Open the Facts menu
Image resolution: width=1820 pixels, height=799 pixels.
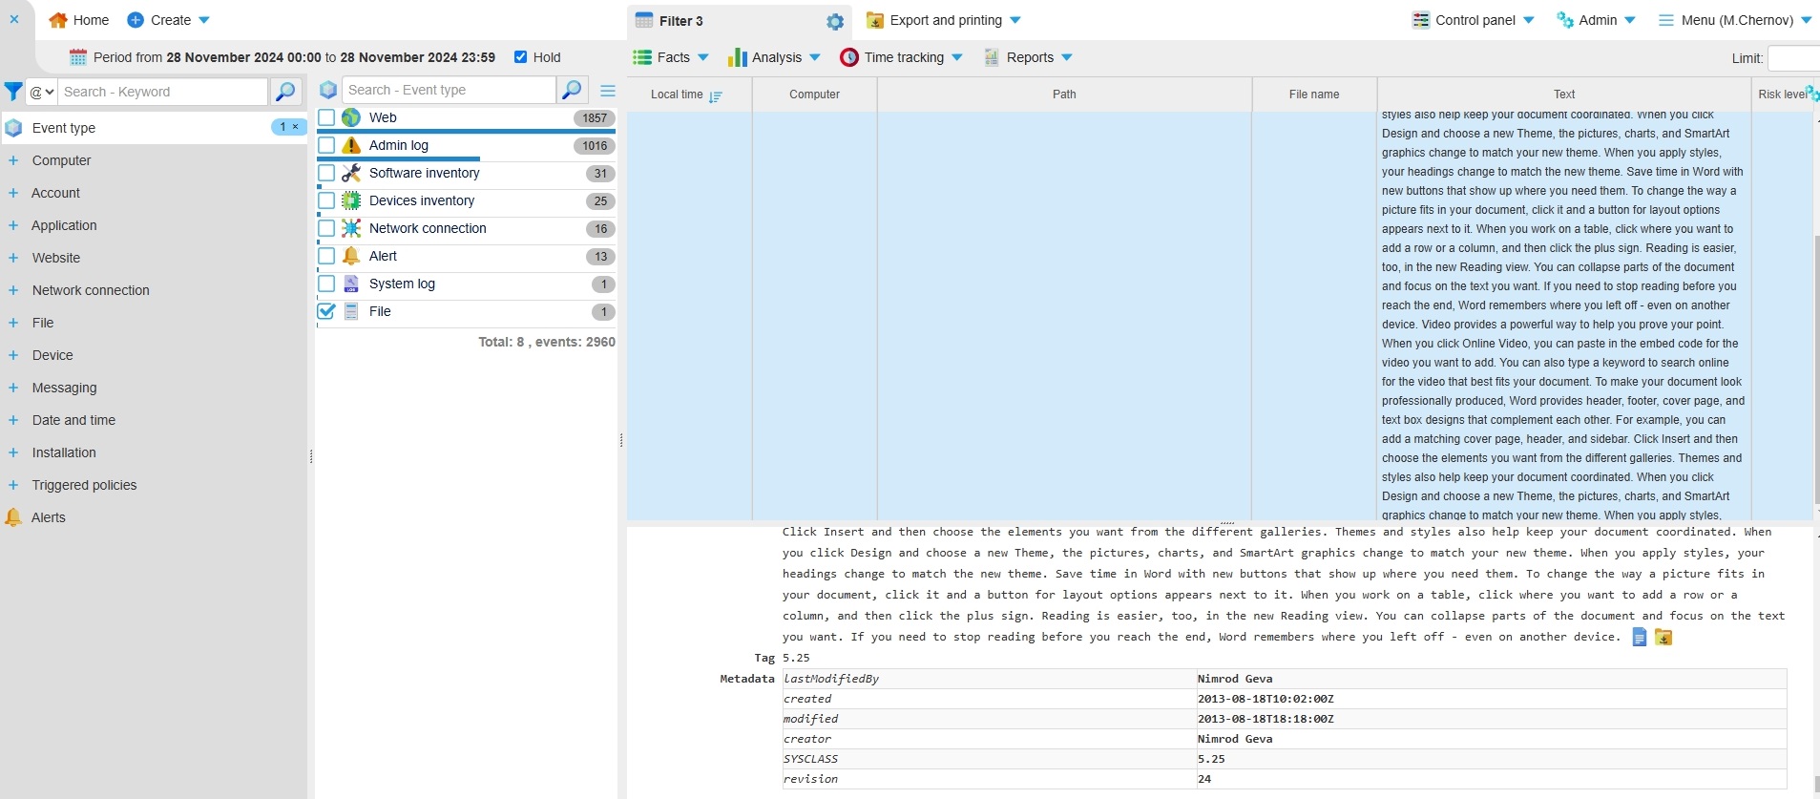(x=671, y=57)
